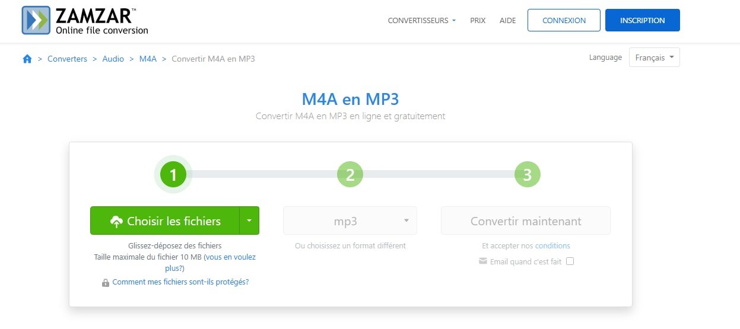Open the M4A breadcrumb link
Screen dimensions: 740x329
tap(148, 59)
